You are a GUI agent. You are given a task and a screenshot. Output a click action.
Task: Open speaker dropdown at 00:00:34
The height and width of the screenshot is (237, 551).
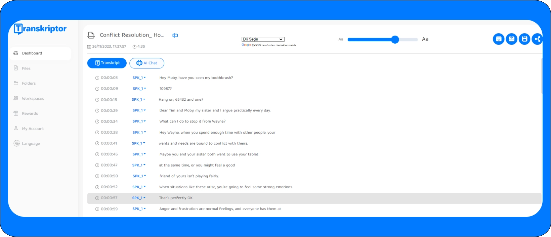[x=139, y=121]
